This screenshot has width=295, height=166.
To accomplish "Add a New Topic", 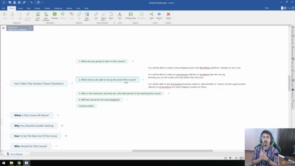I will pyautogui.click(x=38, y=17).
